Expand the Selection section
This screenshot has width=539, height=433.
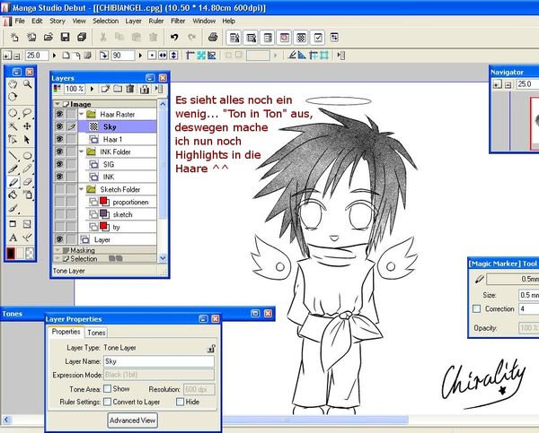(57, 259)
